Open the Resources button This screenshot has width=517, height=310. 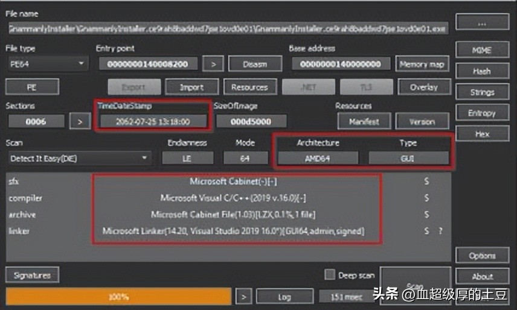(249, 87)
